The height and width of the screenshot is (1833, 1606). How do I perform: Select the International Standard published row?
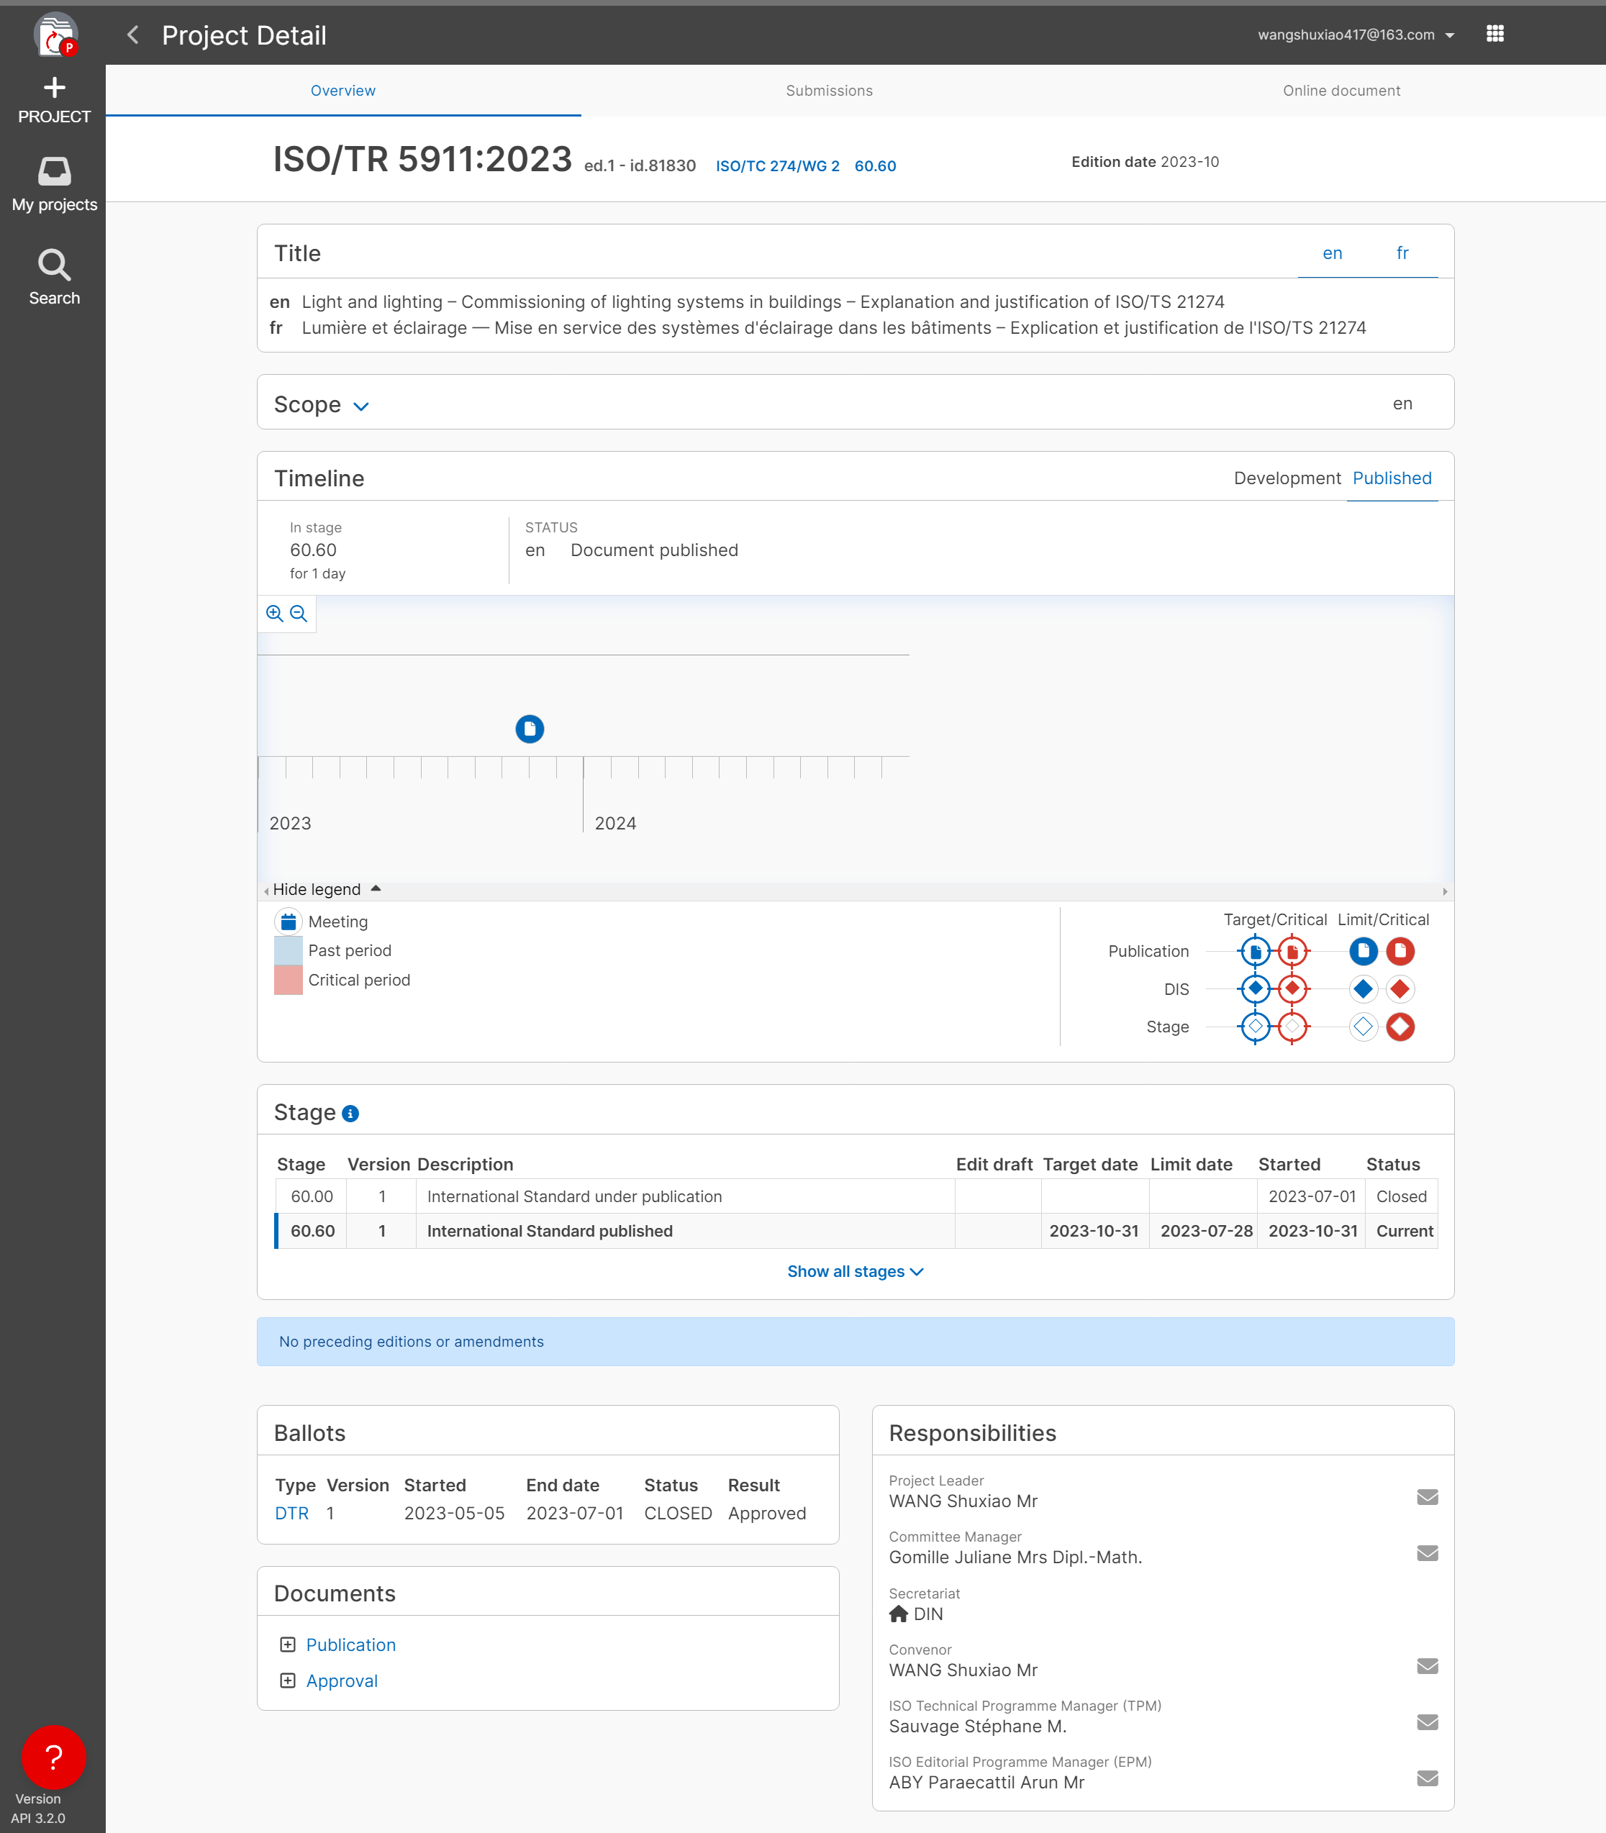click(x=856, y=1231)
